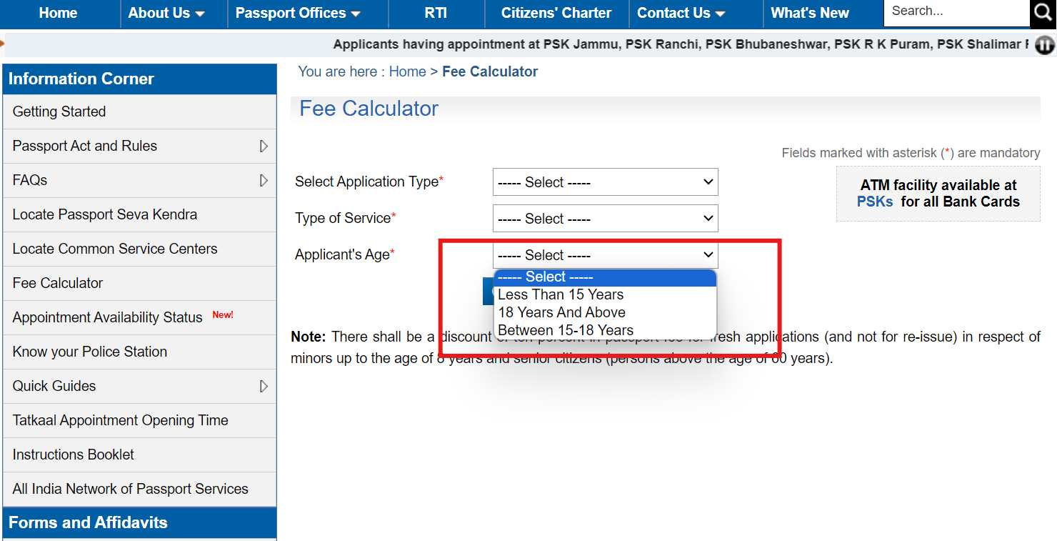Open the About Us menu
Image resolution: width=1057 pixels, height=541 pixels.
[x=166, y=13]
